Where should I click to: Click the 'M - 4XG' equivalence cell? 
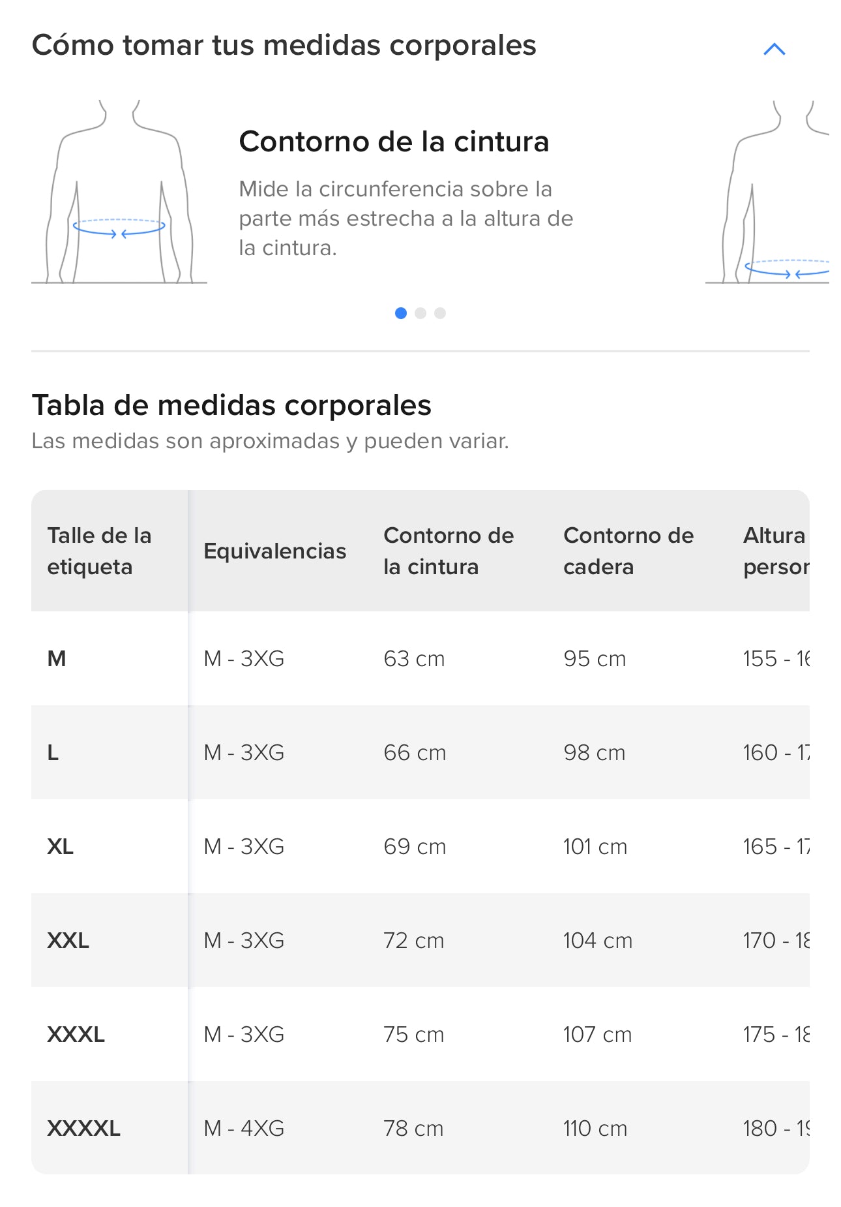click(244, 1128)
